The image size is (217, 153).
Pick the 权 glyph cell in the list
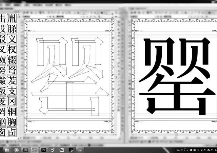[x=12, y=50]
